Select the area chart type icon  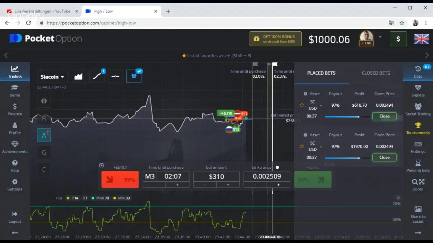78,76
